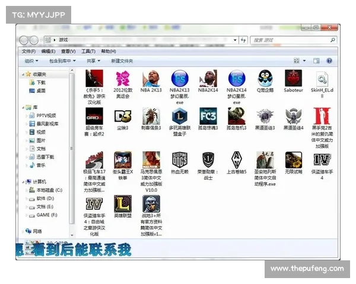Select the 刺客信条3 icon
Screen dimensions: 356x284
click(151, 116)
